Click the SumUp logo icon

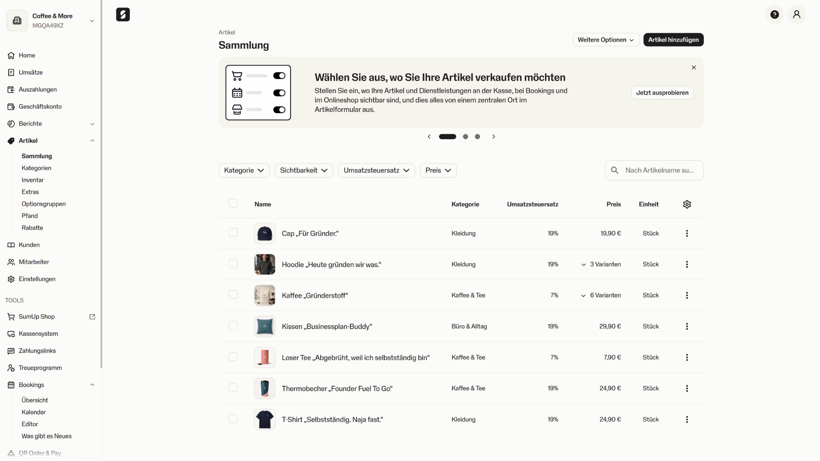(x=123, y=15)
